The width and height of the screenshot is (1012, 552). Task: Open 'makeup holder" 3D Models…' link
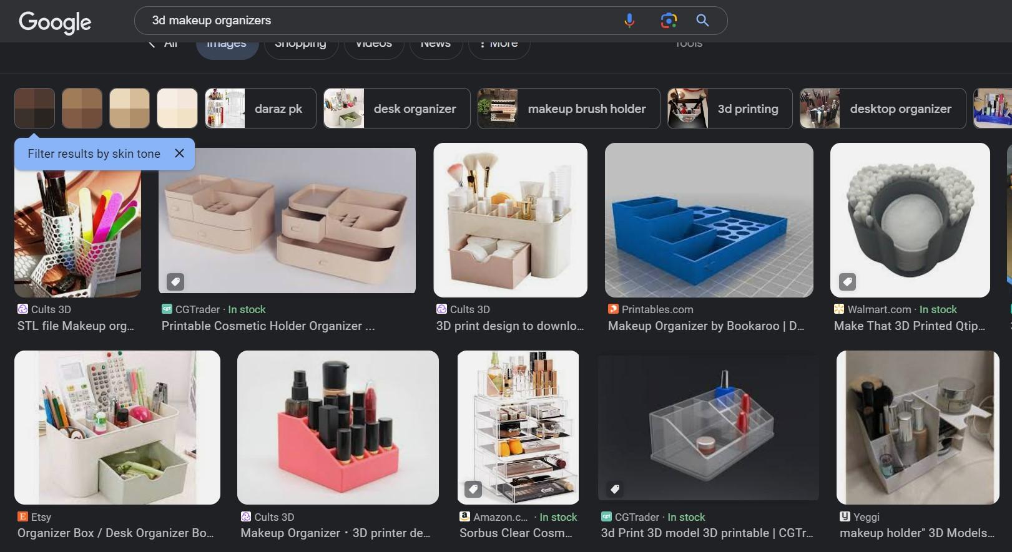tap(917, 533)
